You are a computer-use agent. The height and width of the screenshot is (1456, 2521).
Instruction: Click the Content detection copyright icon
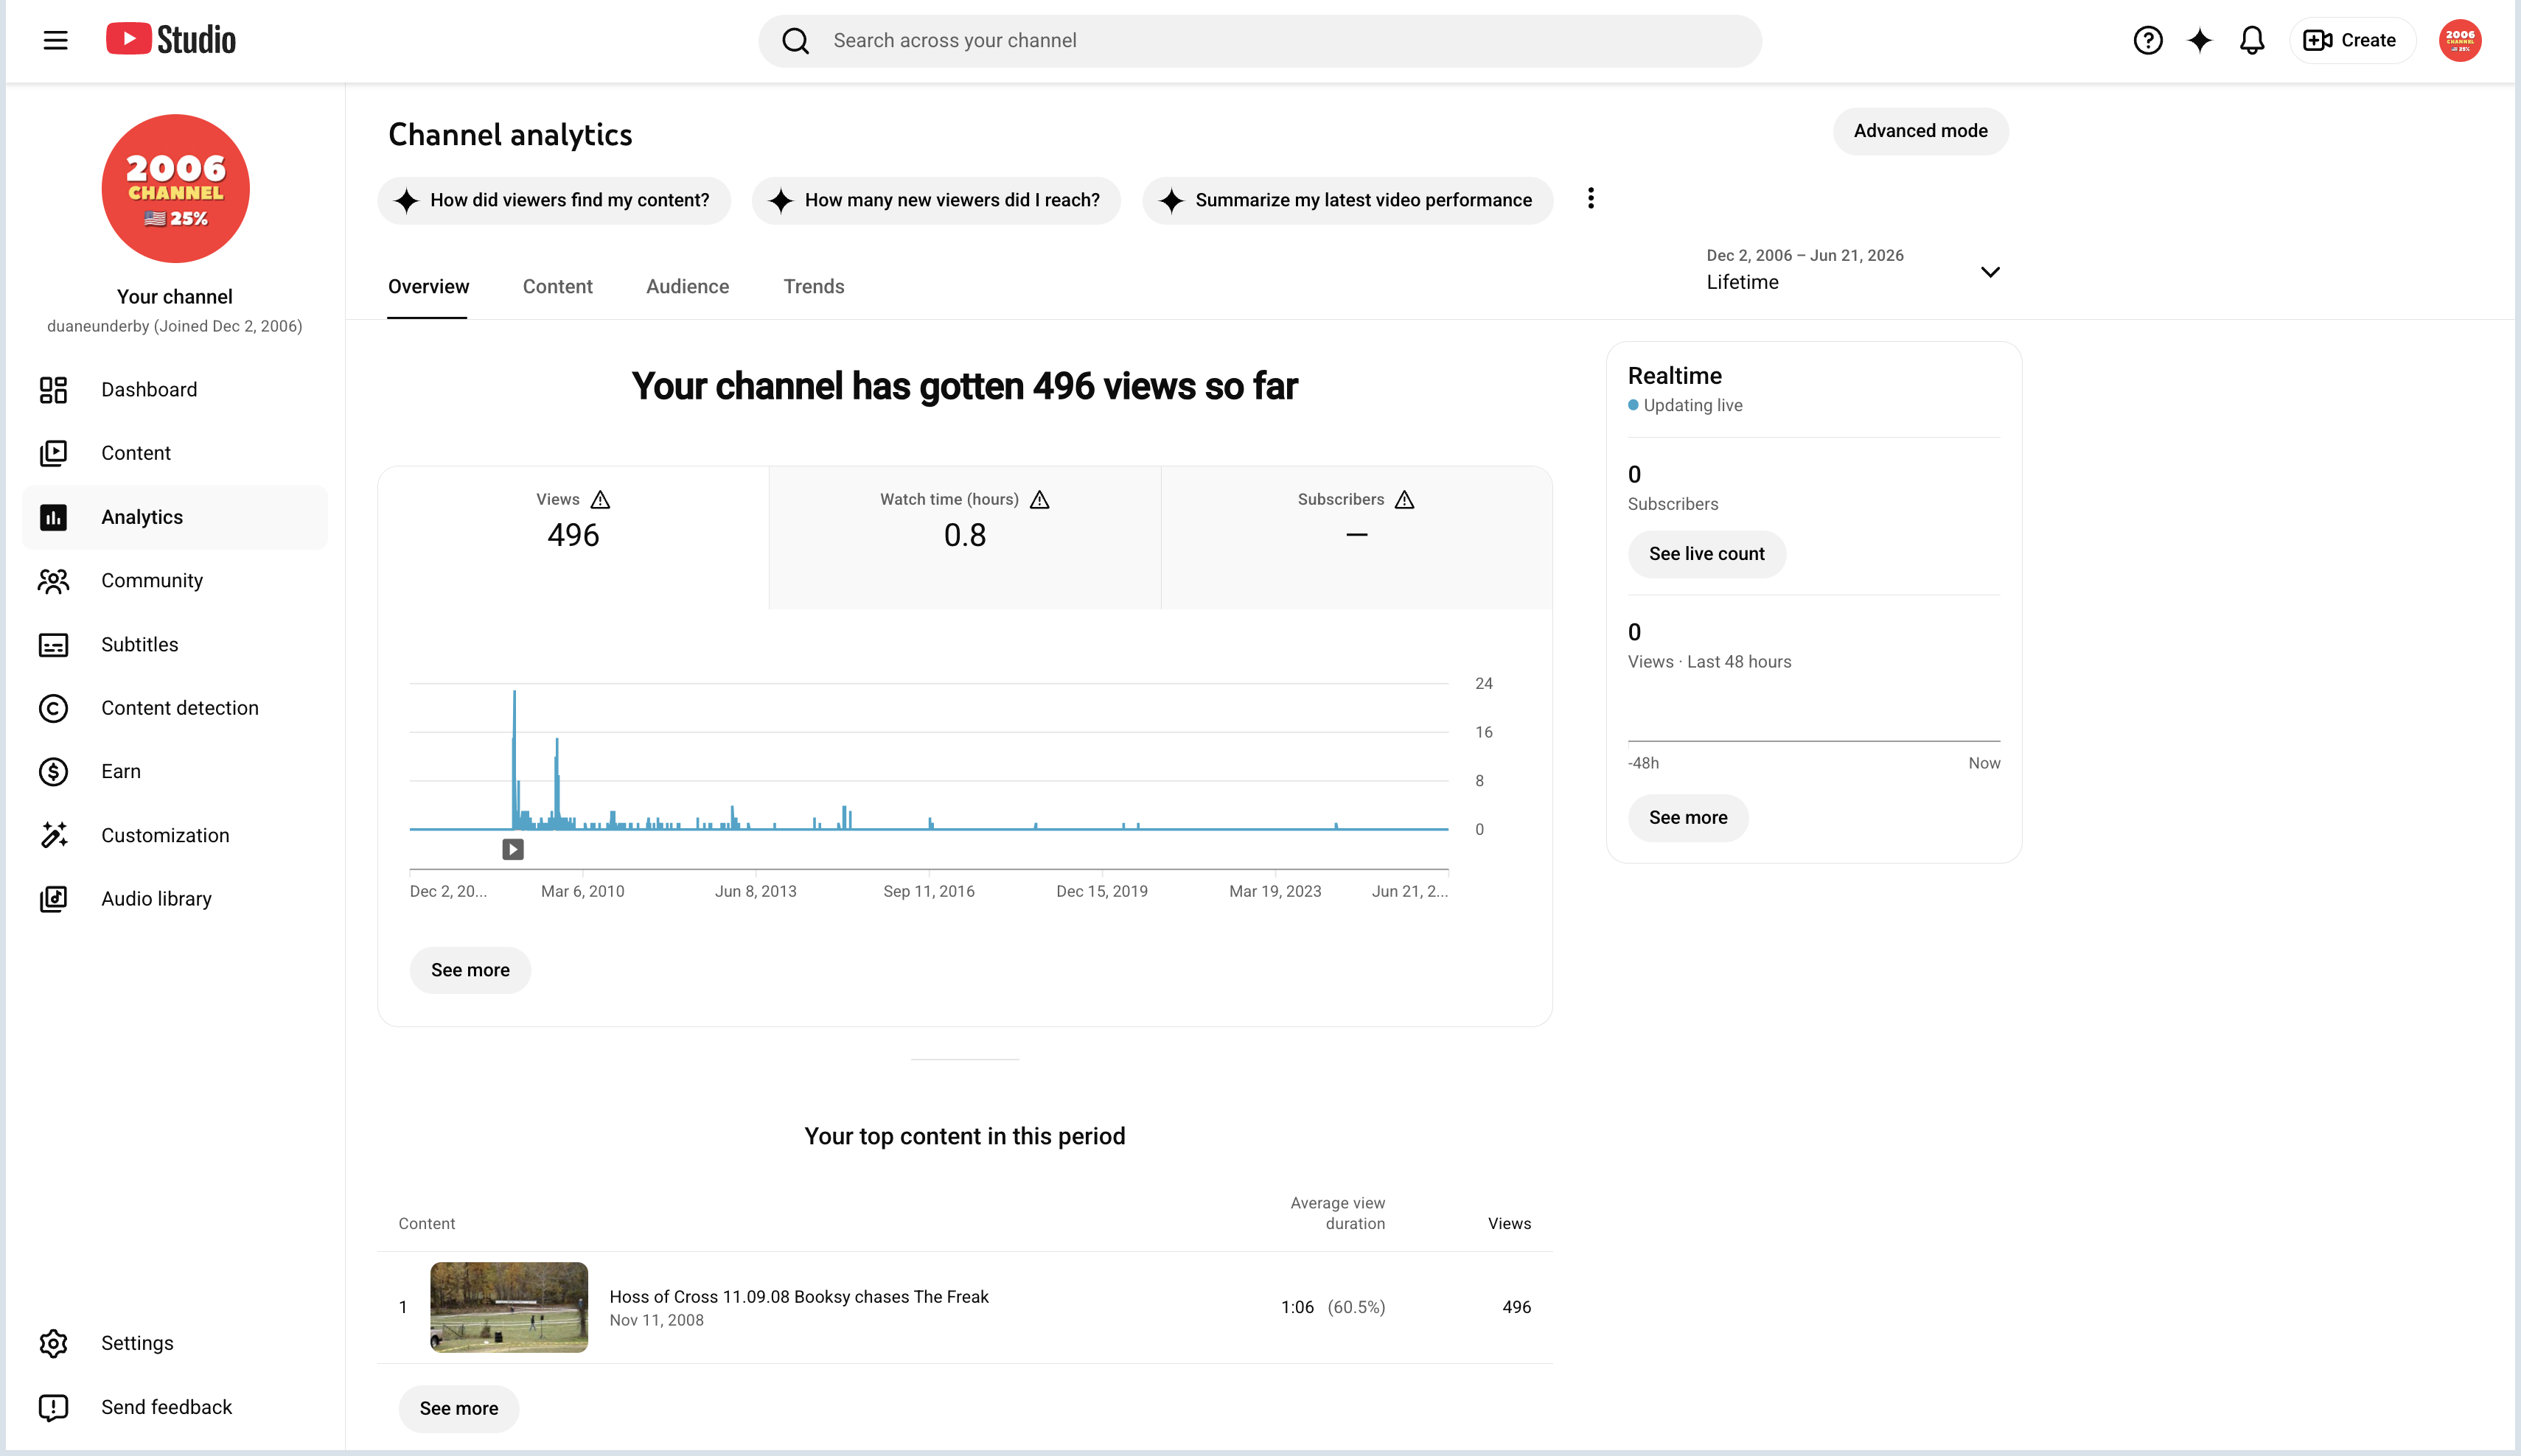point(53,708)
